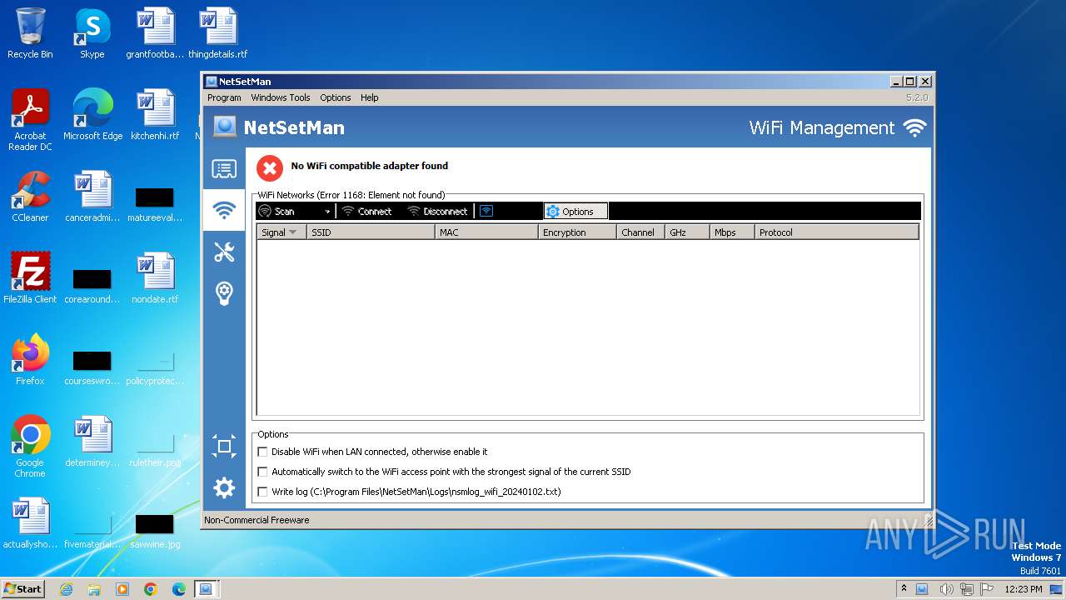1066x600 pixels.
Task: Click the NetSetMan logo icon
Action: pos(225,127)
